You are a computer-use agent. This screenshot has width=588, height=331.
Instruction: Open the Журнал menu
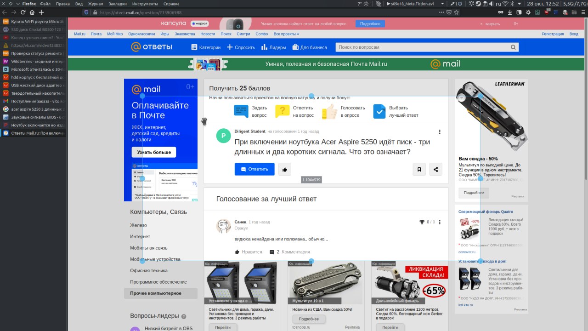click(x=96, y=4)
